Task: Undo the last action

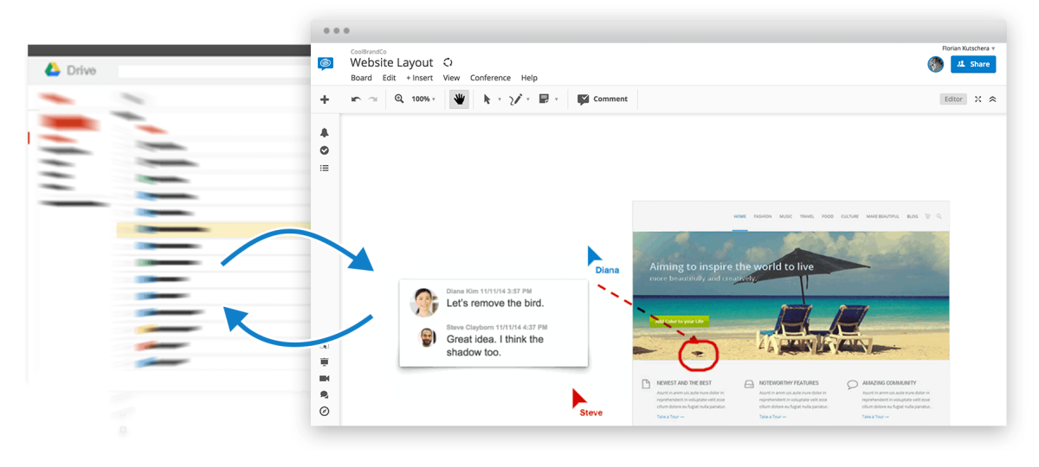Action: click(356, 99)
